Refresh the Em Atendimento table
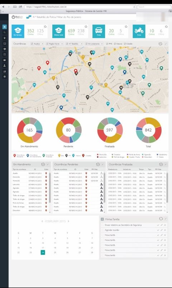The height and width of the screenshot is (288, 172). pyautogui.click(x=43, y=164)
